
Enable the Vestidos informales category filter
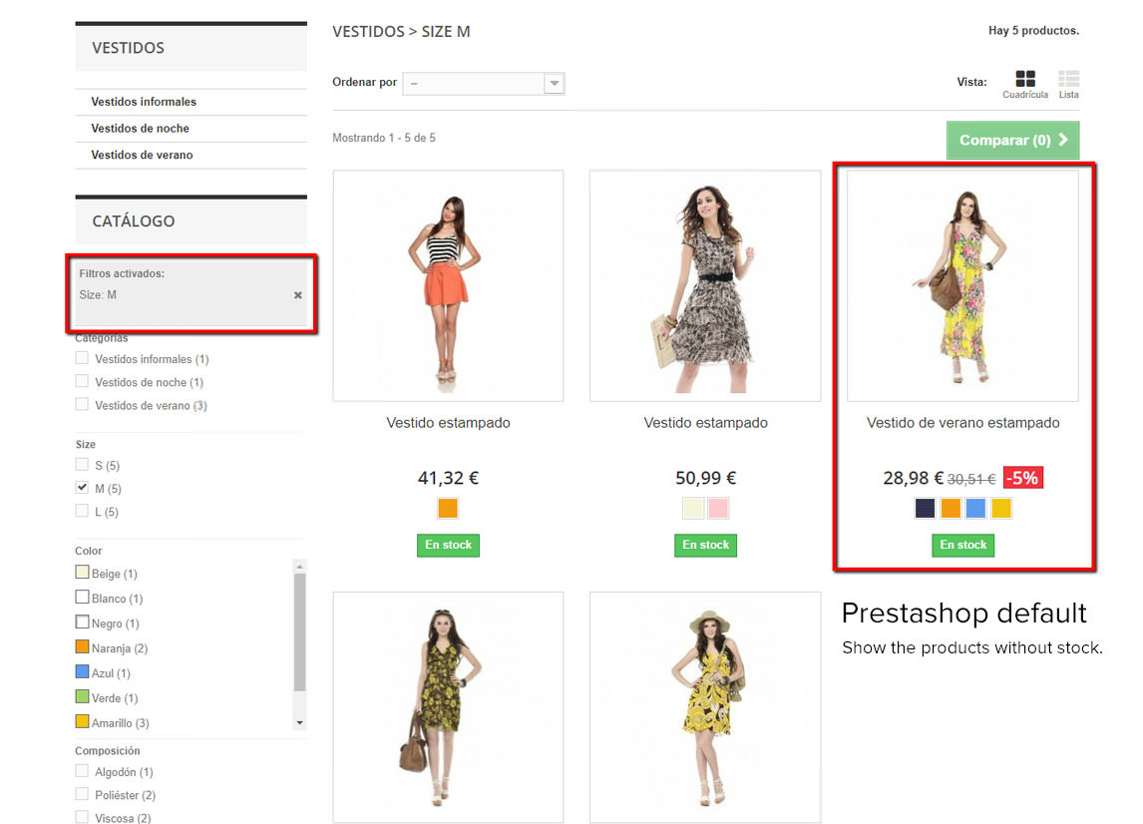pyautogui.click(x=81, y=359)
